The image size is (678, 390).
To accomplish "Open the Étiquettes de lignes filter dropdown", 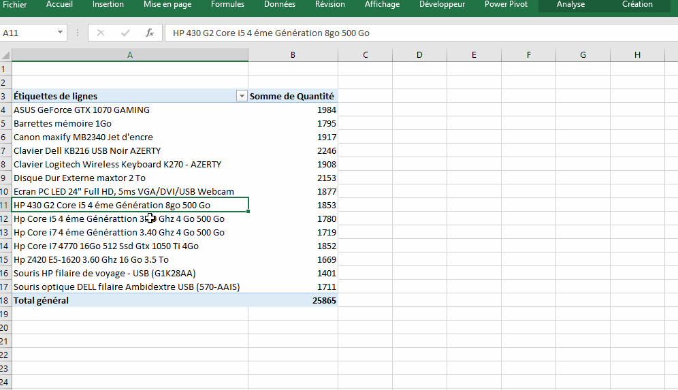I will pyautogui.click(x=242, y=96).
